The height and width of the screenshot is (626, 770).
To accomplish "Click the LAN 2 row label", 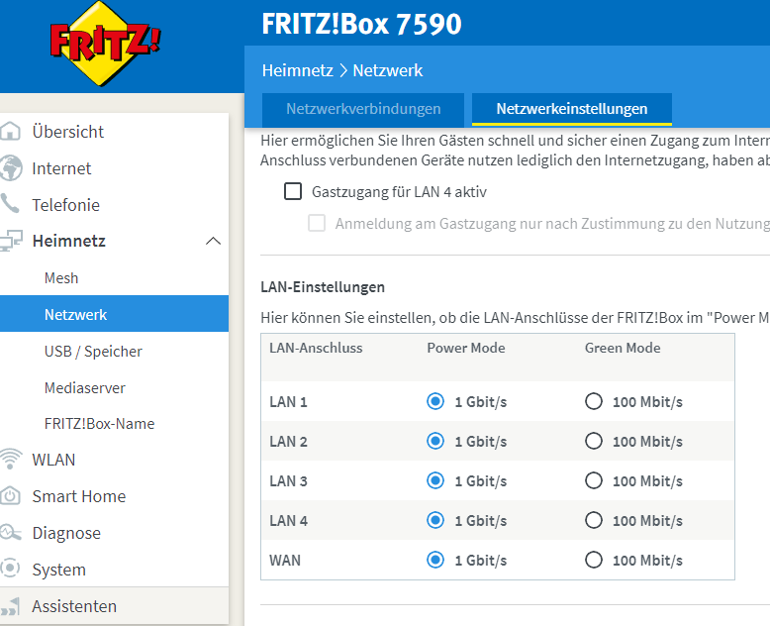I will click(x=288, y=441).
